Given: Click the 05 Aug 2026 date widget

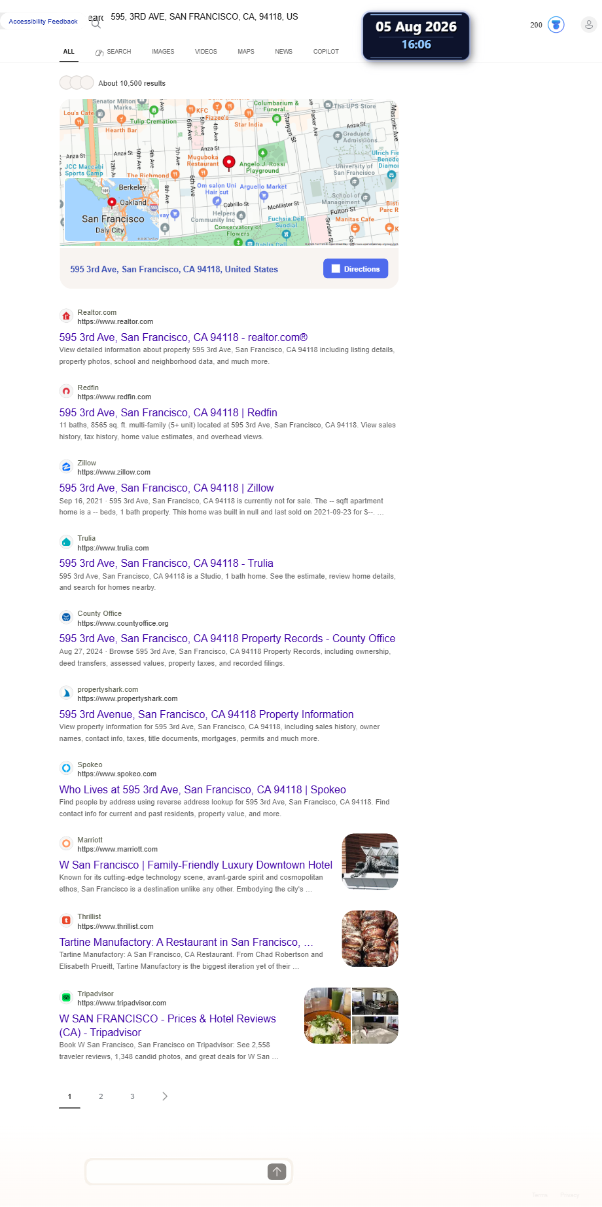Looking at the screenshot, I should tap(416, 36).
